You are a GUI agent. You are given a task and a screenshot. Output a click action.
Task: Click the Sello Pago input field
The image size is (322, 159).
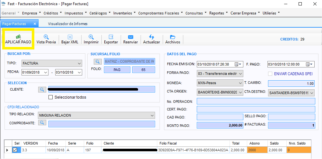292,117
